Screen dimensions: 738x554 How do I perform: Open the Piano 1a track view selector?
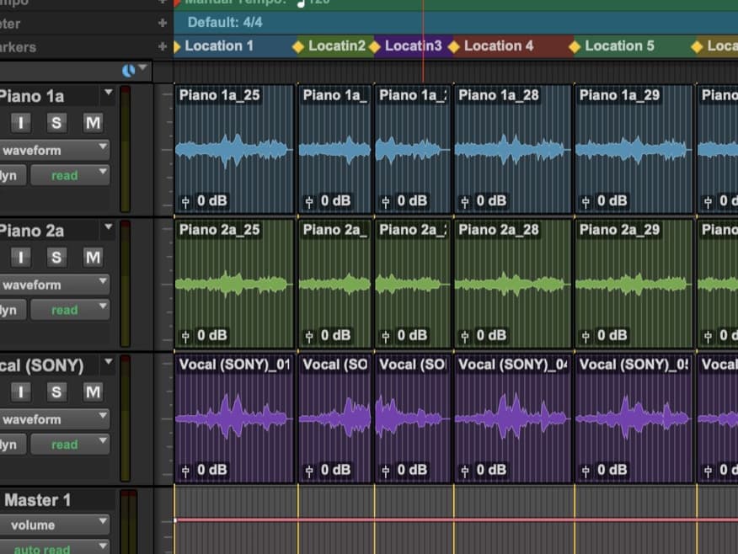(55, 151)
